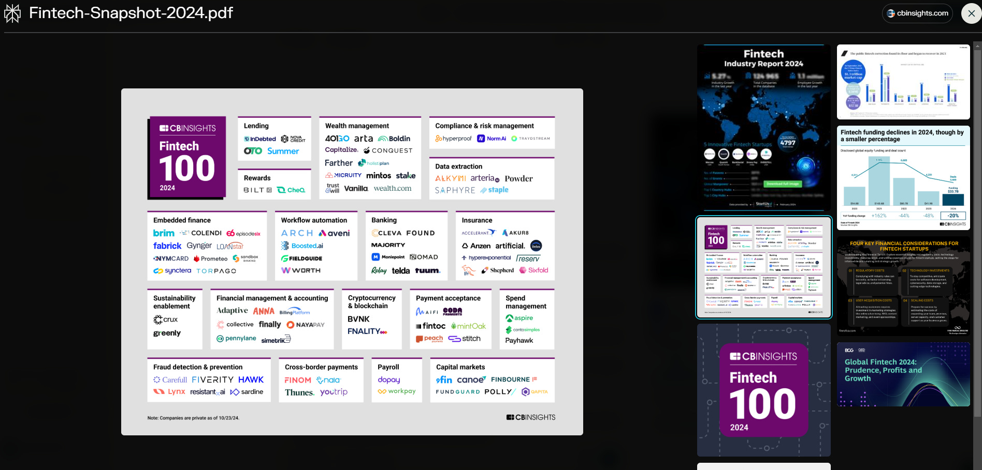This screenshot has width=982, height=470.
Task: Click the Compliance & risk management heading
Action: [484, 126]
